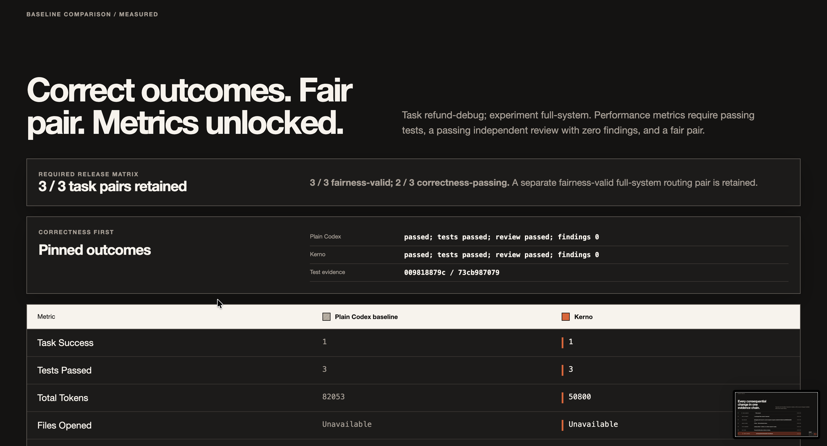Viewport: 827px width, 446px height.
Task: Click Kerno 'Unavailable' in Files Opened row
Action: coord(593,424)
